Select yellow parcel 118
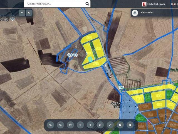This screenshot has width=178, height=134. (x=159, y=104)
